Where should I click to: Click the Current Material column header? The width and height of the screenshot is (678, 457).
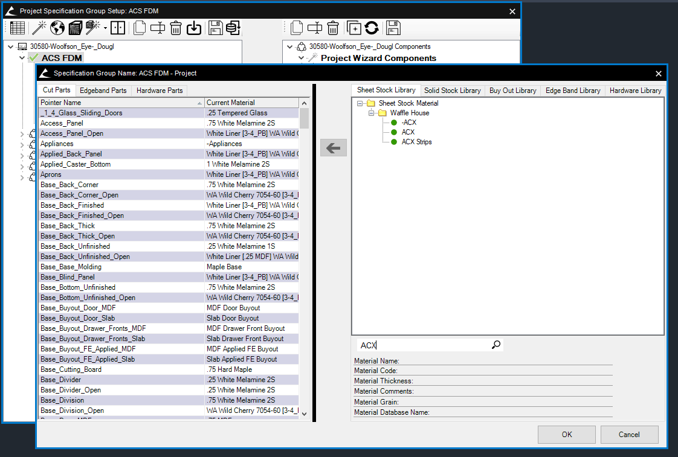pos(251,103)
